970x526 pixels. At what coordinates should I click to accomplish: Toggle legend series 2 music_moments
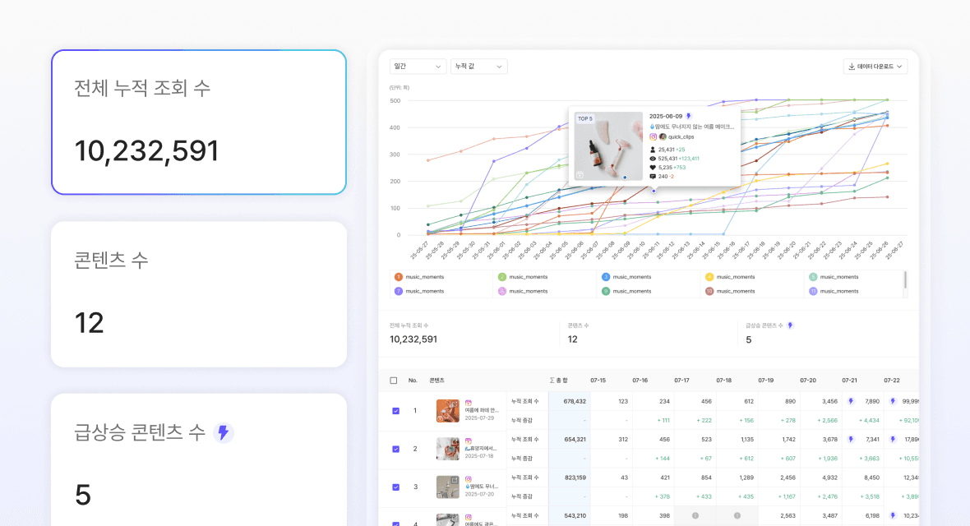click(x=524, y=277)
